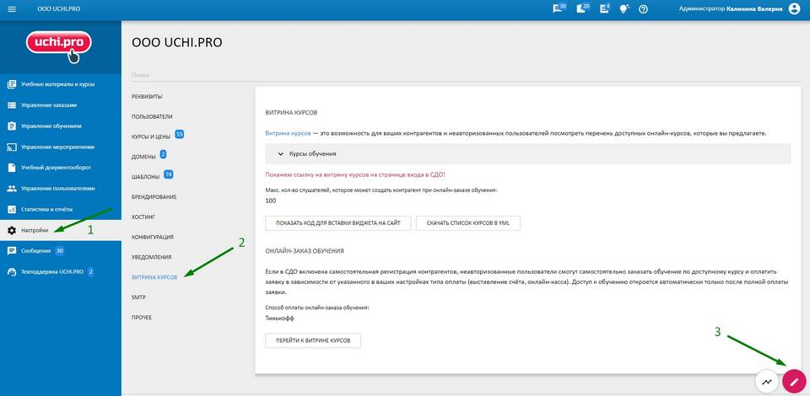Click the name Калинина Валерия
Viewport: 810px width, 396px height.
click(754, 9)
